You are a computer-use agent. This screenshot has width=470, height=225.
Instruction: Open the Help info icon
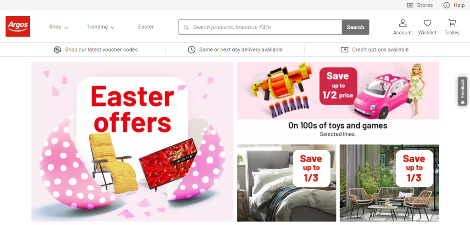(x=447, y=5)
